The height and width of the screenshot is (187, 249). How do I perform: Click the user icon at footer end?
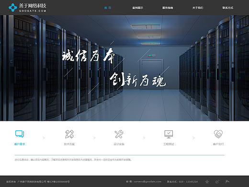(227, 182)
